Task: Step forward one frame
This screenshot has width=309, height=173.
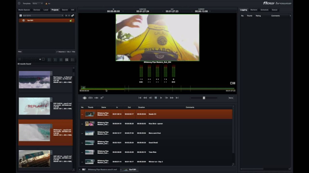Action: (x=166, y=98)
